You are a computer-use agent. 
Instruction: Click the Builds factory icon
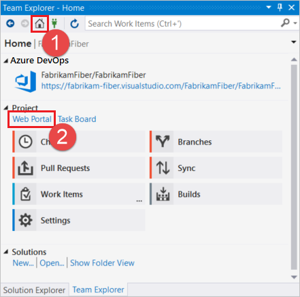point(163,194)
